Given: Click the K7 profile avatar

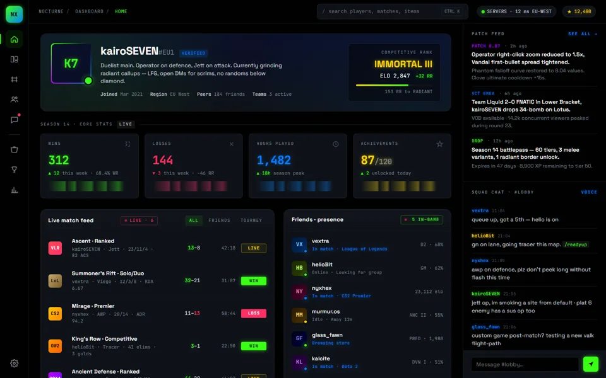Looking at the screenshot, I should (x=71, y=63).
